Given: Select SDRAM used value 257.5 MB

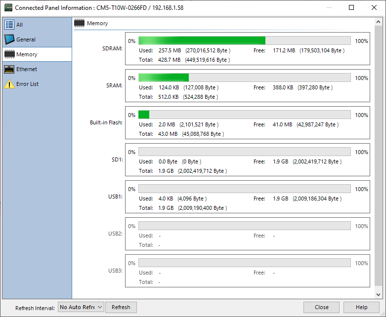Looking at the screenshot, I should (x=170, y=50).
